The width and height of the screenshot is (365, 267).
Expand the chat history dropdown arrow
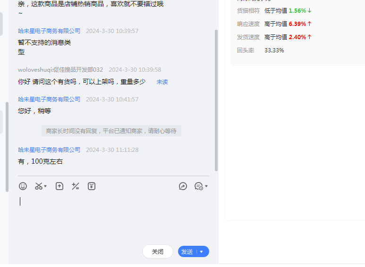(x=206, y=187)
